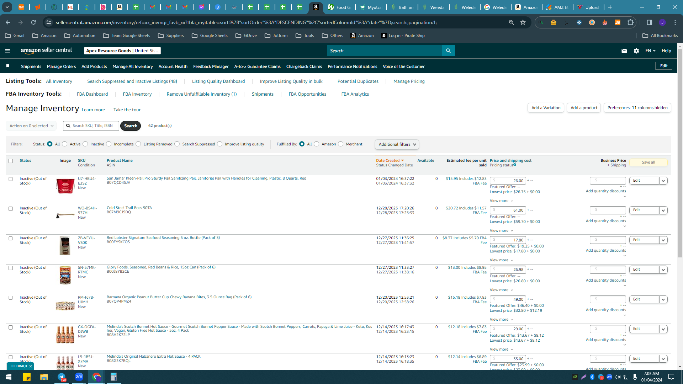Click the dark Search button beside SKU field
Viewport: 683px width, 384px height.
131,126
